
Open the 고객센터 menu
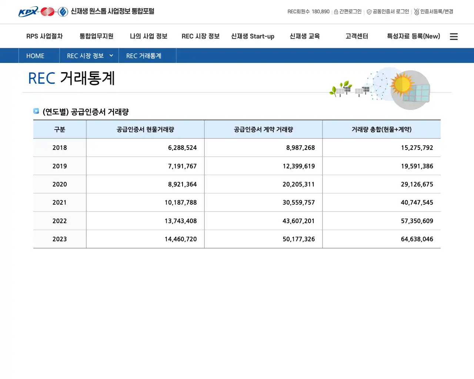357,36
